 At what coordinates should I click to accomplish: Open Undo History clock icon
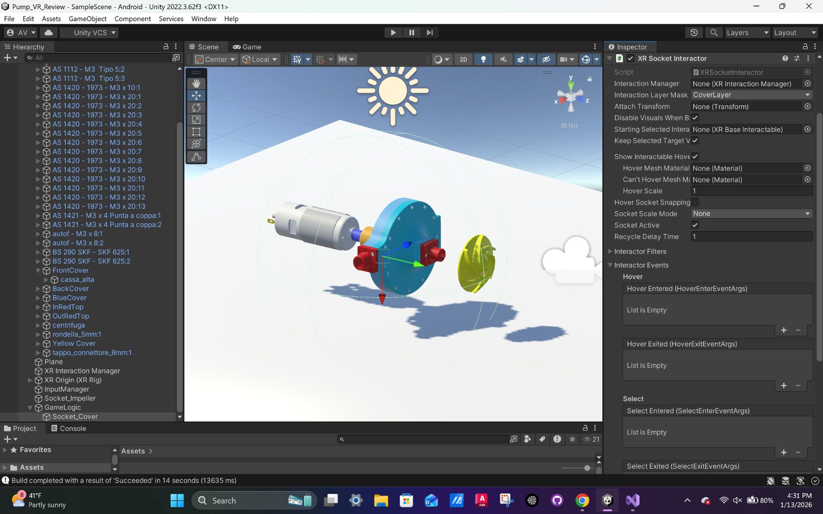tap(694, 32)
